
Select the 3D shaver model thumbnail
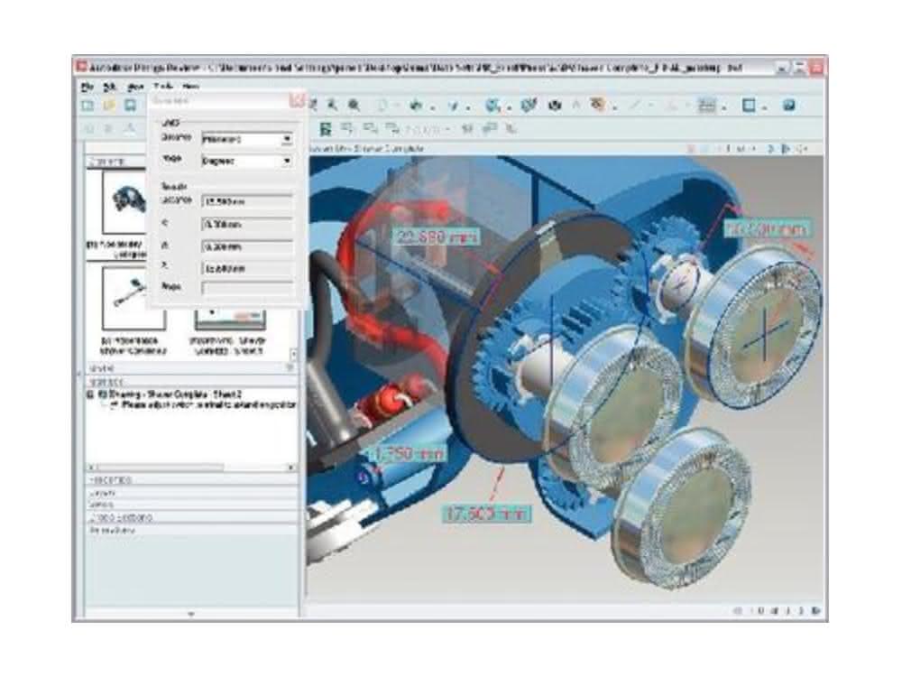tap(124, 201)
